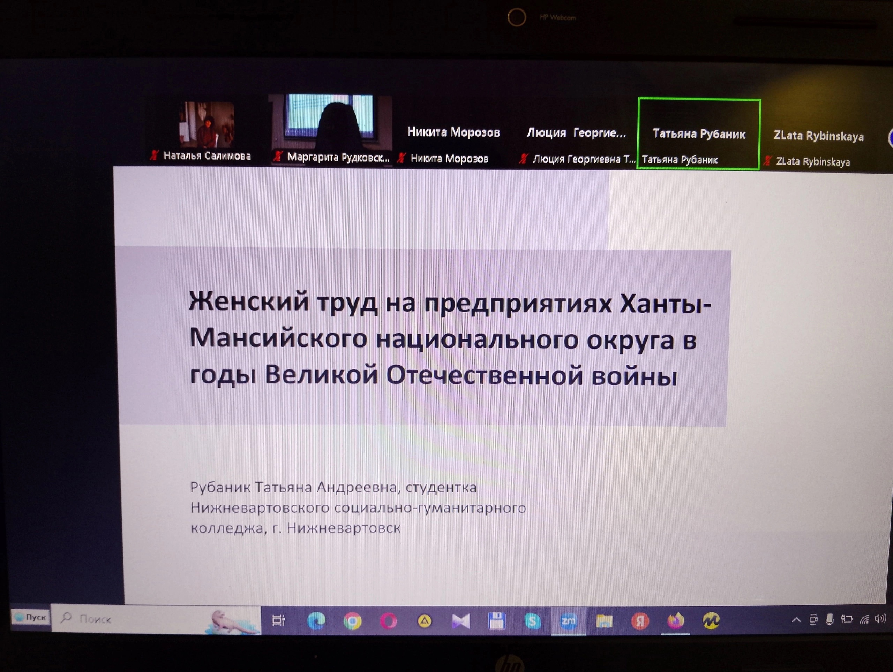This screenshot has height=672, width=893.
Task: Click the Пуск start button
Action: (31, 617)
